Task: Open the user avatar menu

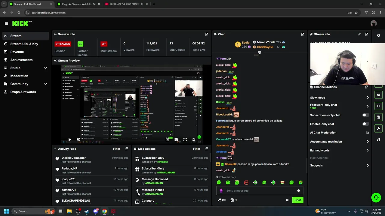Action: pyautogui.click(x=374, y=23)
